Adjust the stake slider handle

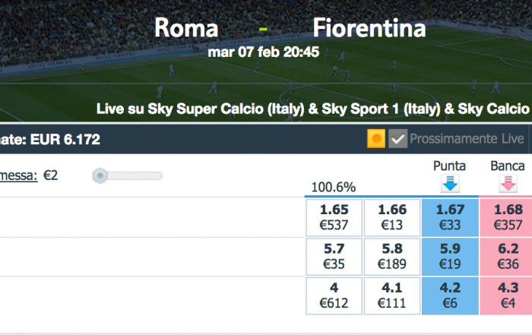100,175
